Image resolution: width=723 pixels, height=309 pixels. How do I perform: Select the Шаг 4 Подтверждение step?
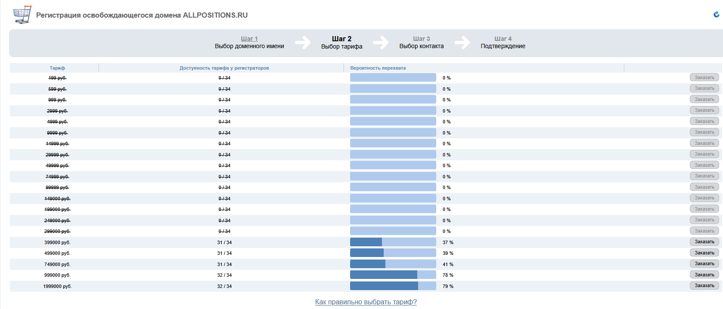[503, 43]
